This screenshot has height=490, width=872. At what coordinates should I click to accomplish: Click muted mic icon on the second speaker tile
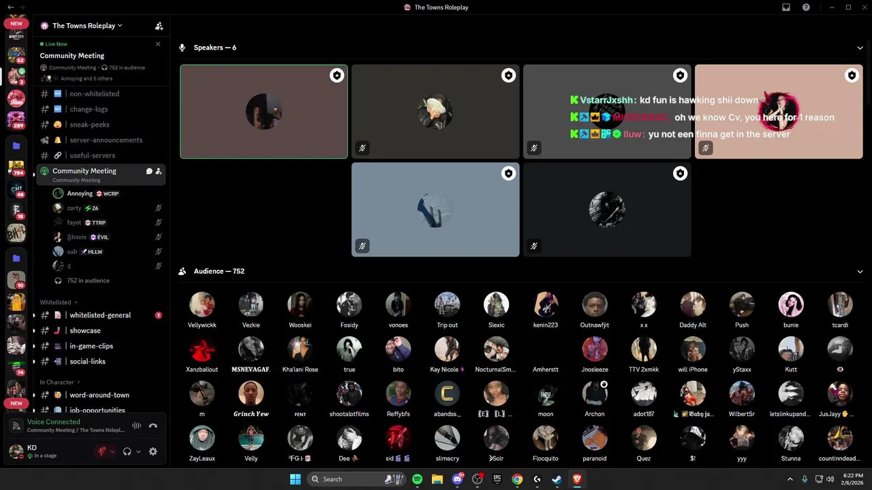pos(362,148)
